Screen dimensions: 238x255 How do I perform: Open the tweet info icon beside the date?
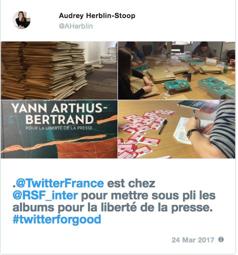point(221,239)
